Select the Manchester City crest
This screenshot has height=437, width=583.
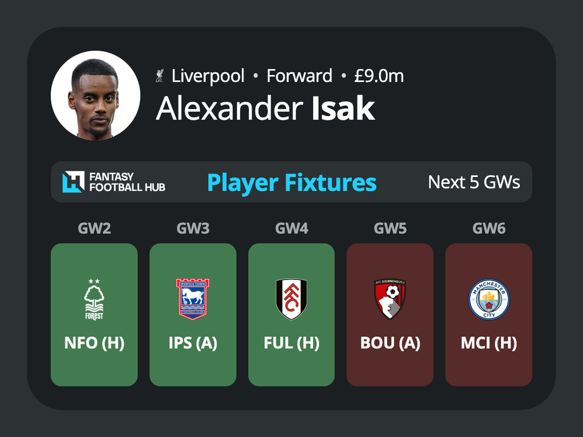click(488, 299)
